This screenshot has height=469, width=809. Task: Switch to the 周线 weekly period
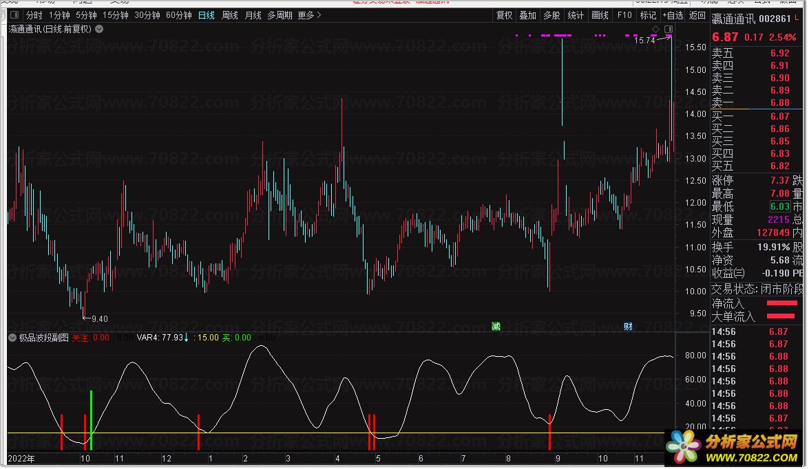pyautogui.click(x=230, y=15)
